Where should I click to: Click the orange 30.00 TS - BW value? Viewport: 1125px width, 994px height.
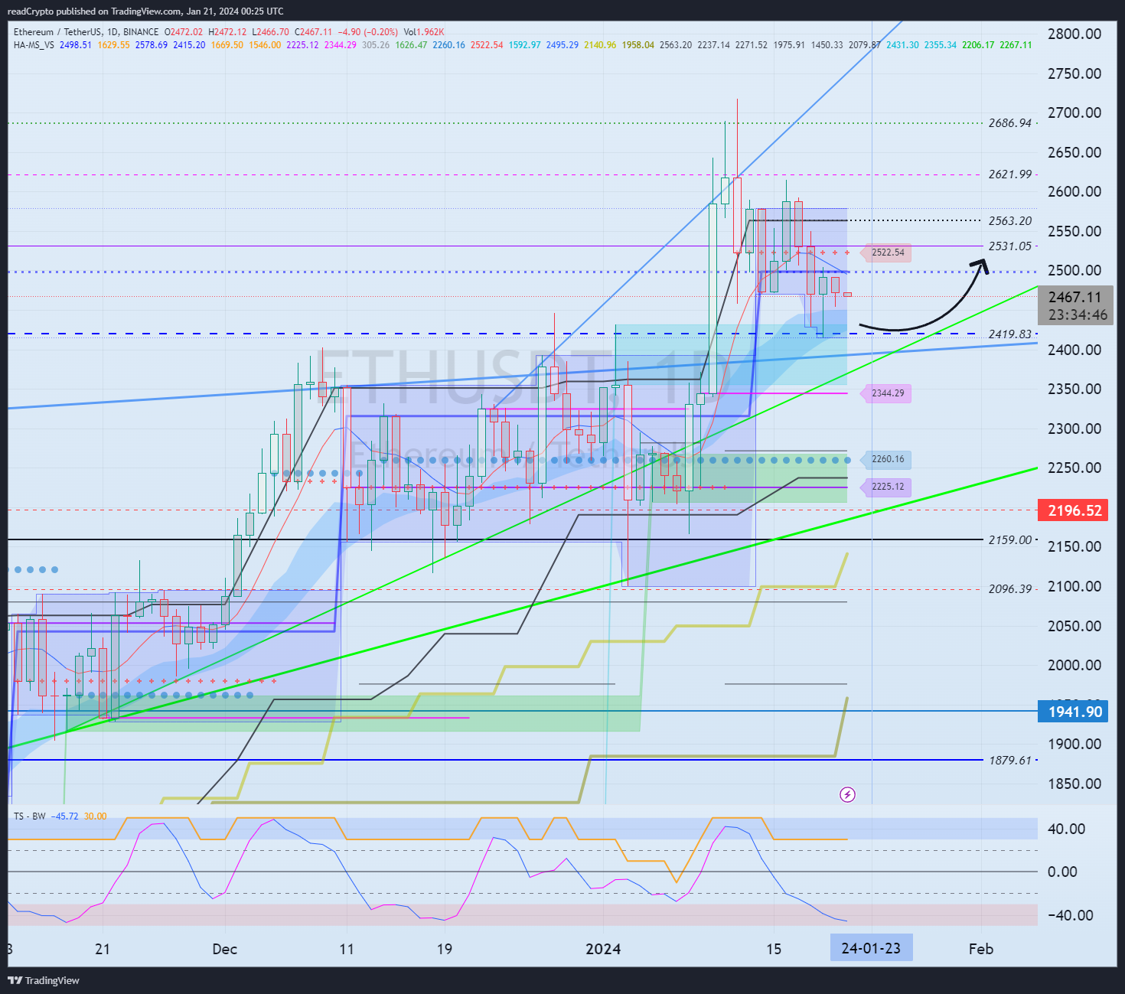click(96, 816)
